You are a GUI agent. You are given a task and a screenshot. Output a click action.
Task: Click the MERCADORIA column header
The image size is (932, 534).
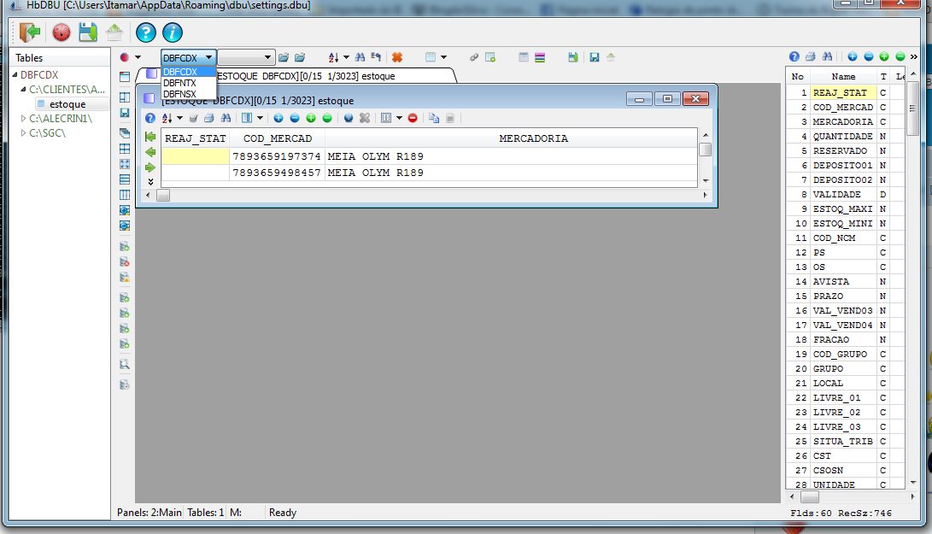click(510, 138)
